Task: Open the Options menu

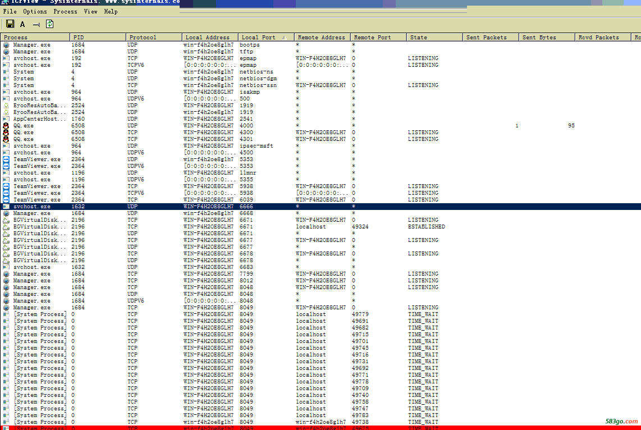Action: pos(35,11)
